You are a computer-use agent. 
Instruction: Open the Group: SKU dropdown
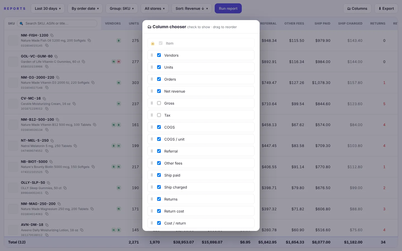pos(122,8)
